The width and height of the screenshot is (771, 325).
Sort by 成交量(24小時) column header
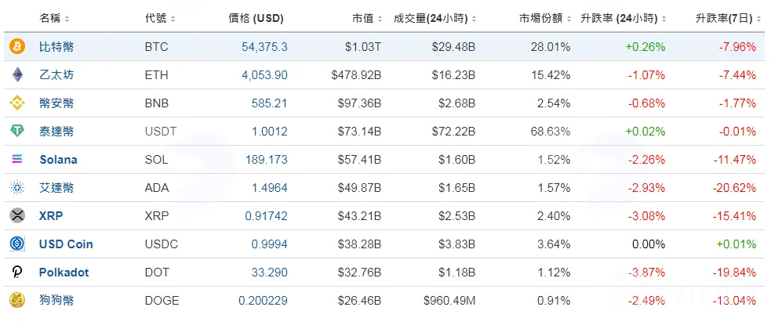(x=435, y=19)
